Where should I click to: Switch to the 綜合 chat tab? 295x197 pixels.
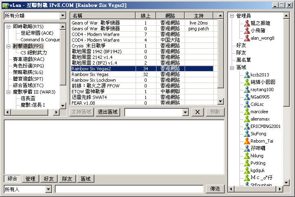(12, 179)
